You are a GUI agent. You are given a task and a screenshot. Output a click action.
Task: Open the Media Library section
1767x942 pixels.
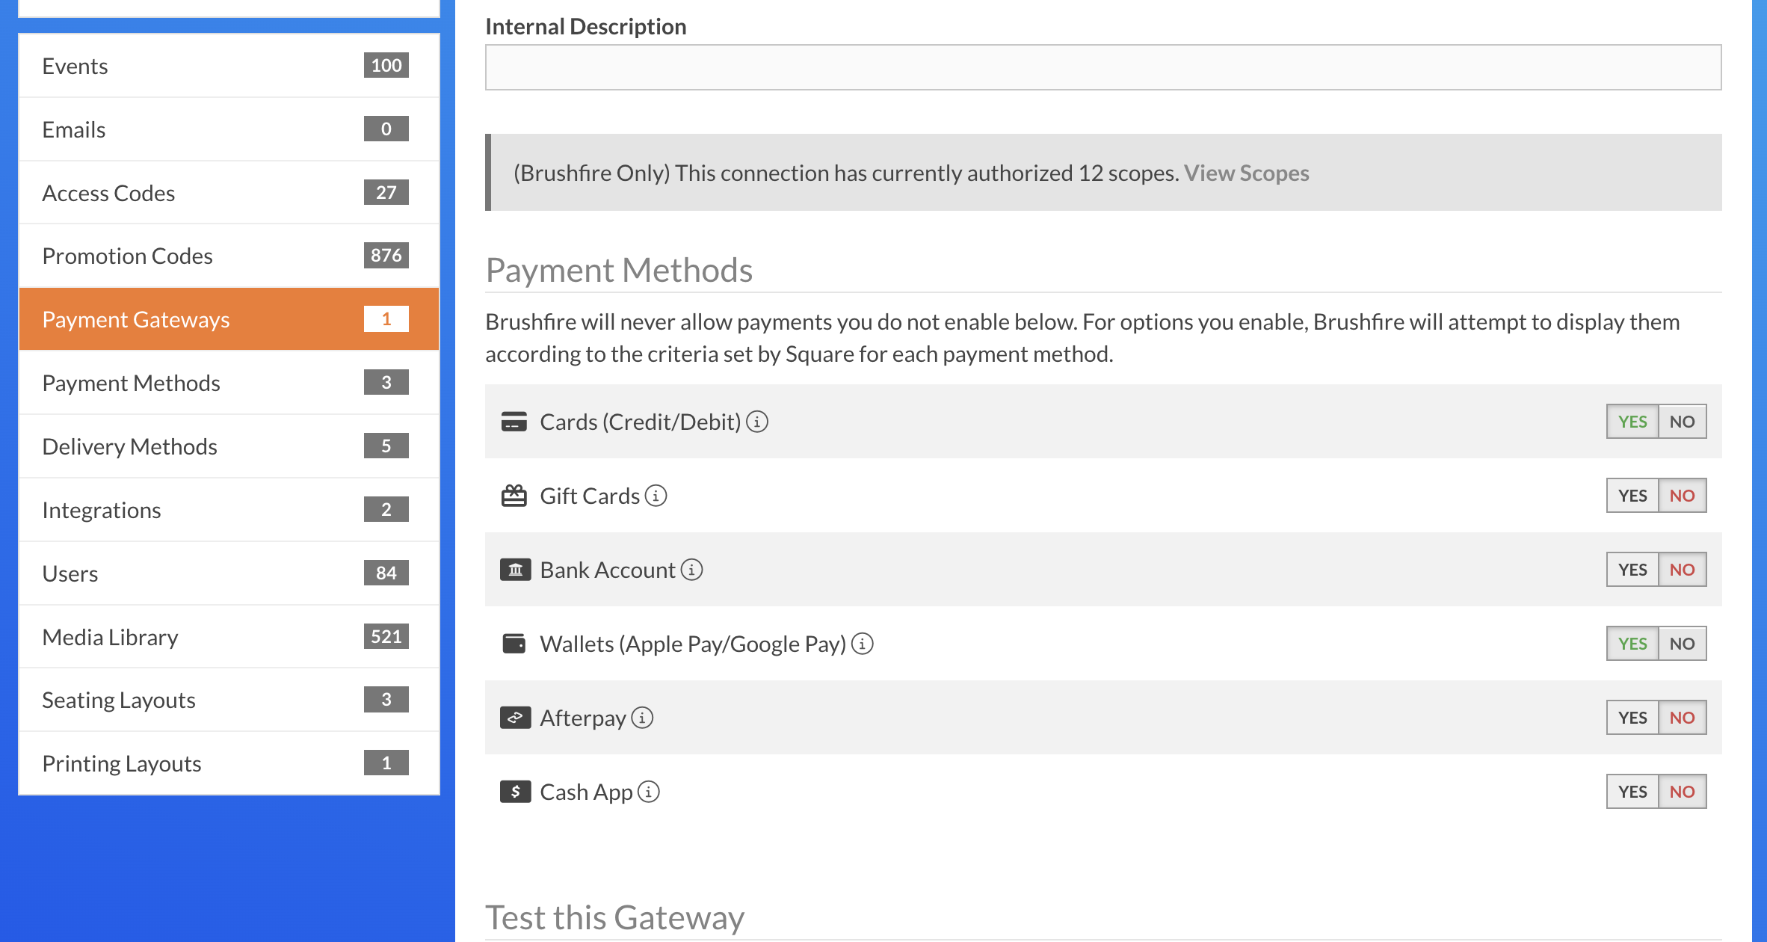[x=110, y=636]
